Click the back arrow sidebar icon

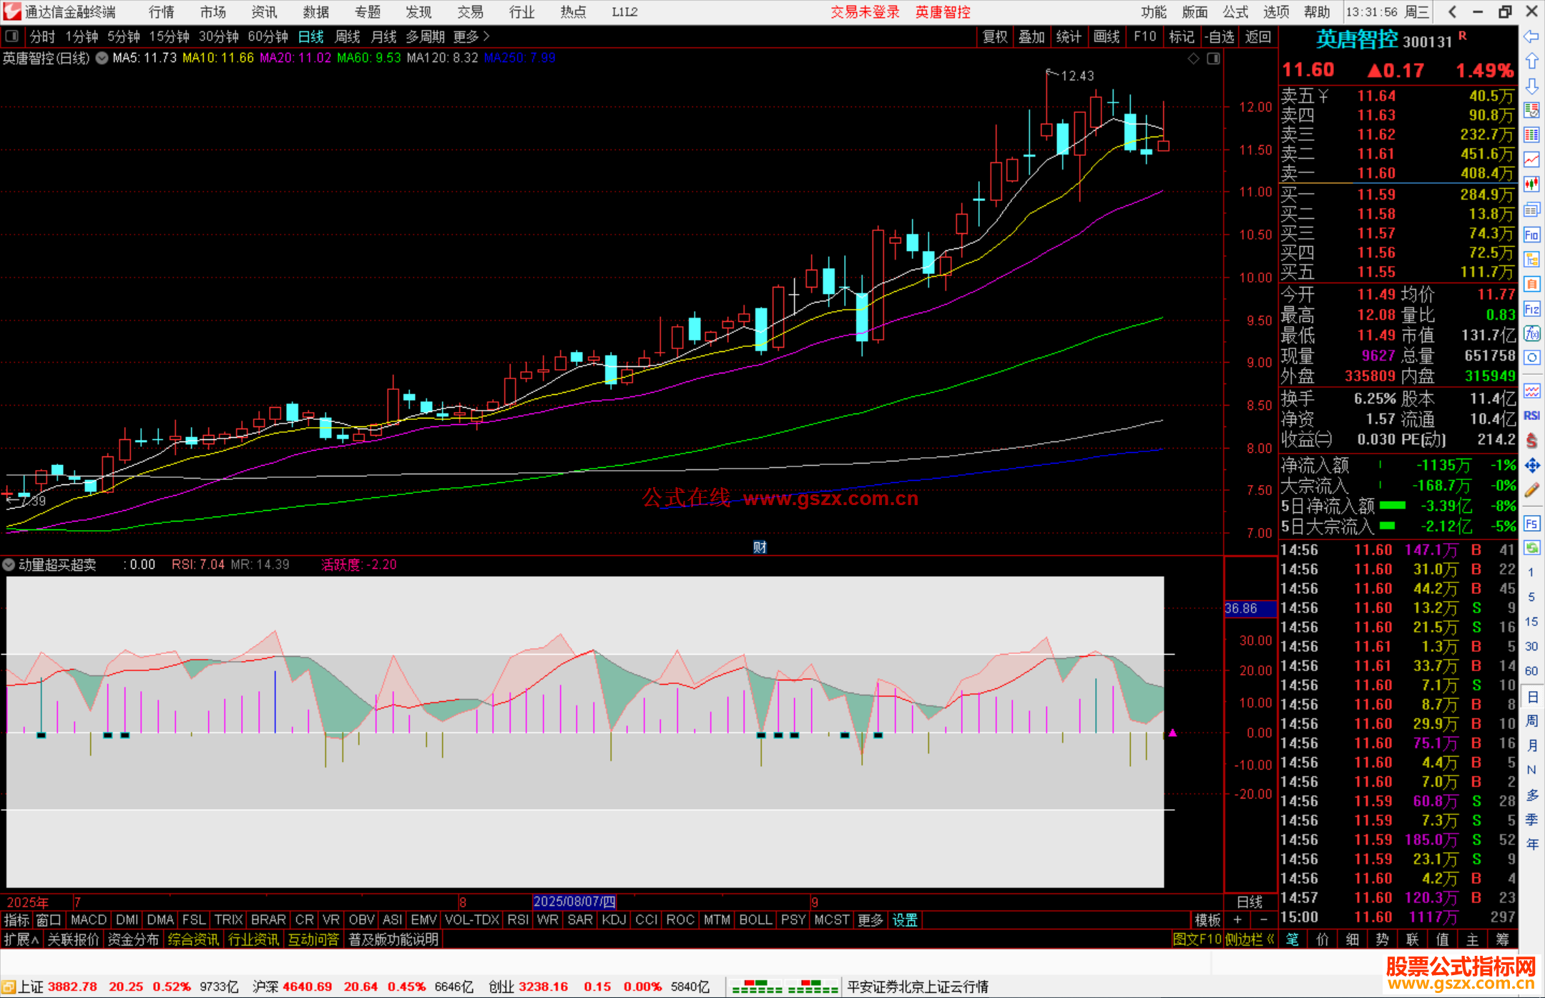click(x=1531, y=36)
